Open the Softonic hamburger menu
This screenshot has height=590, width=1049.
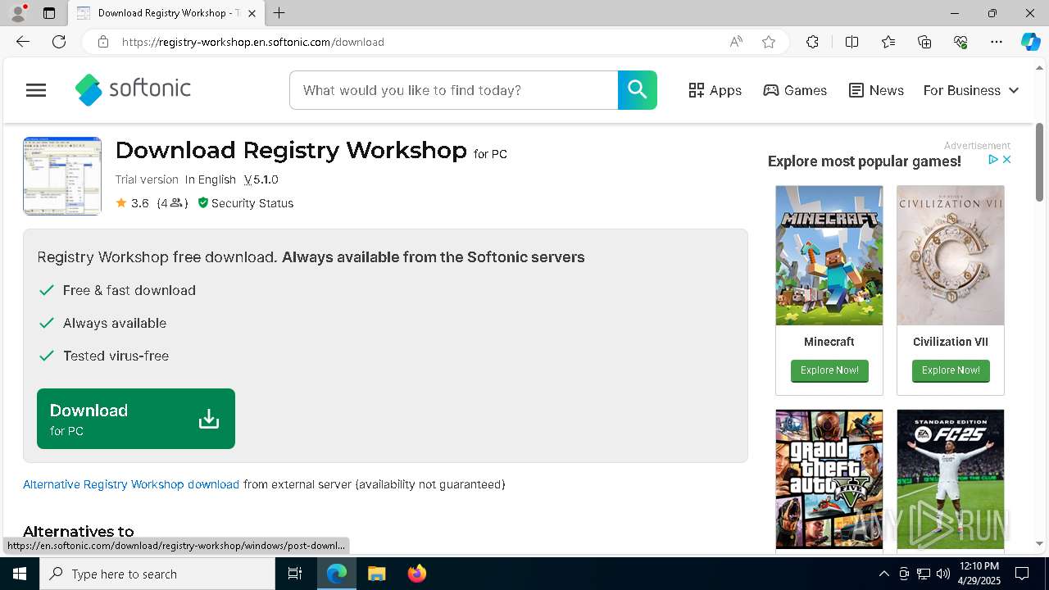tap(36, 90)
